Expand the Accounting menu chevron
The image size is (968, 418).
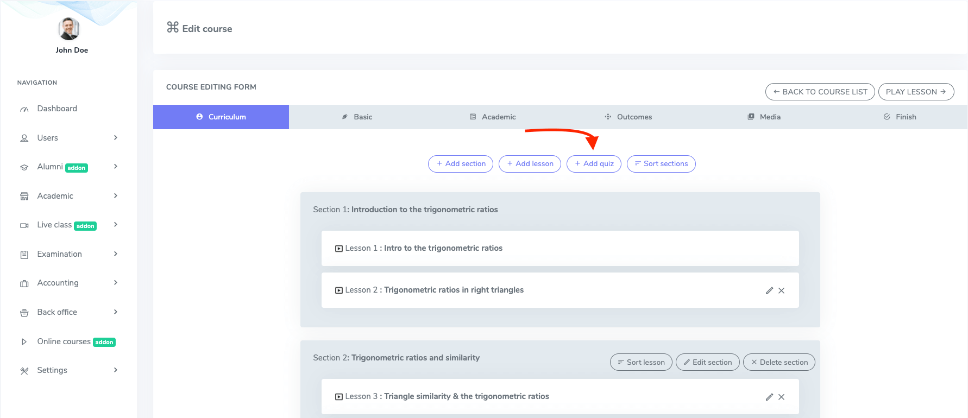[x=116, y=283]
